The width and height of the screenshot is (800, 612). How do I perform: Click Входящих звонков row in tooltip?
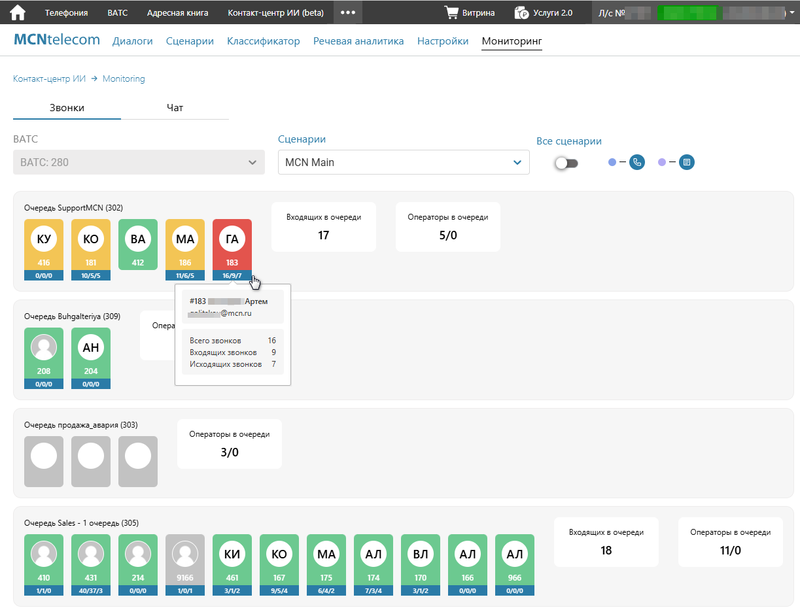(233, 352)
